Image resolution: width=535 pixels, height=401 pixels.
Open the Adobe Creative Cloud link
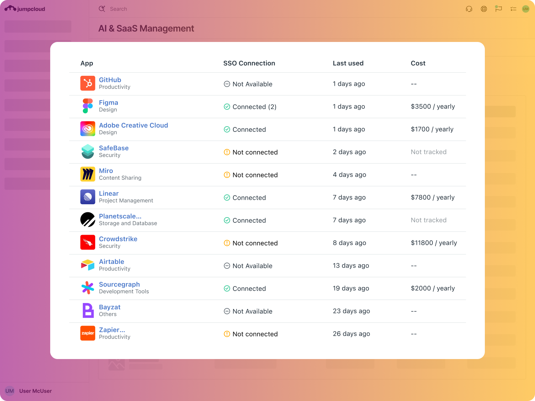click(133, 125)
